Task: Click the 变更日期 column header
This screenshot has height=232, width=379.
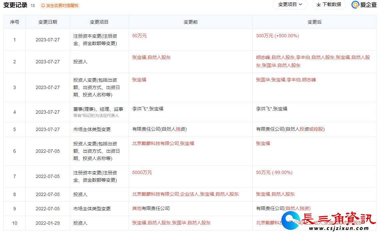Action: click(48, 22)
